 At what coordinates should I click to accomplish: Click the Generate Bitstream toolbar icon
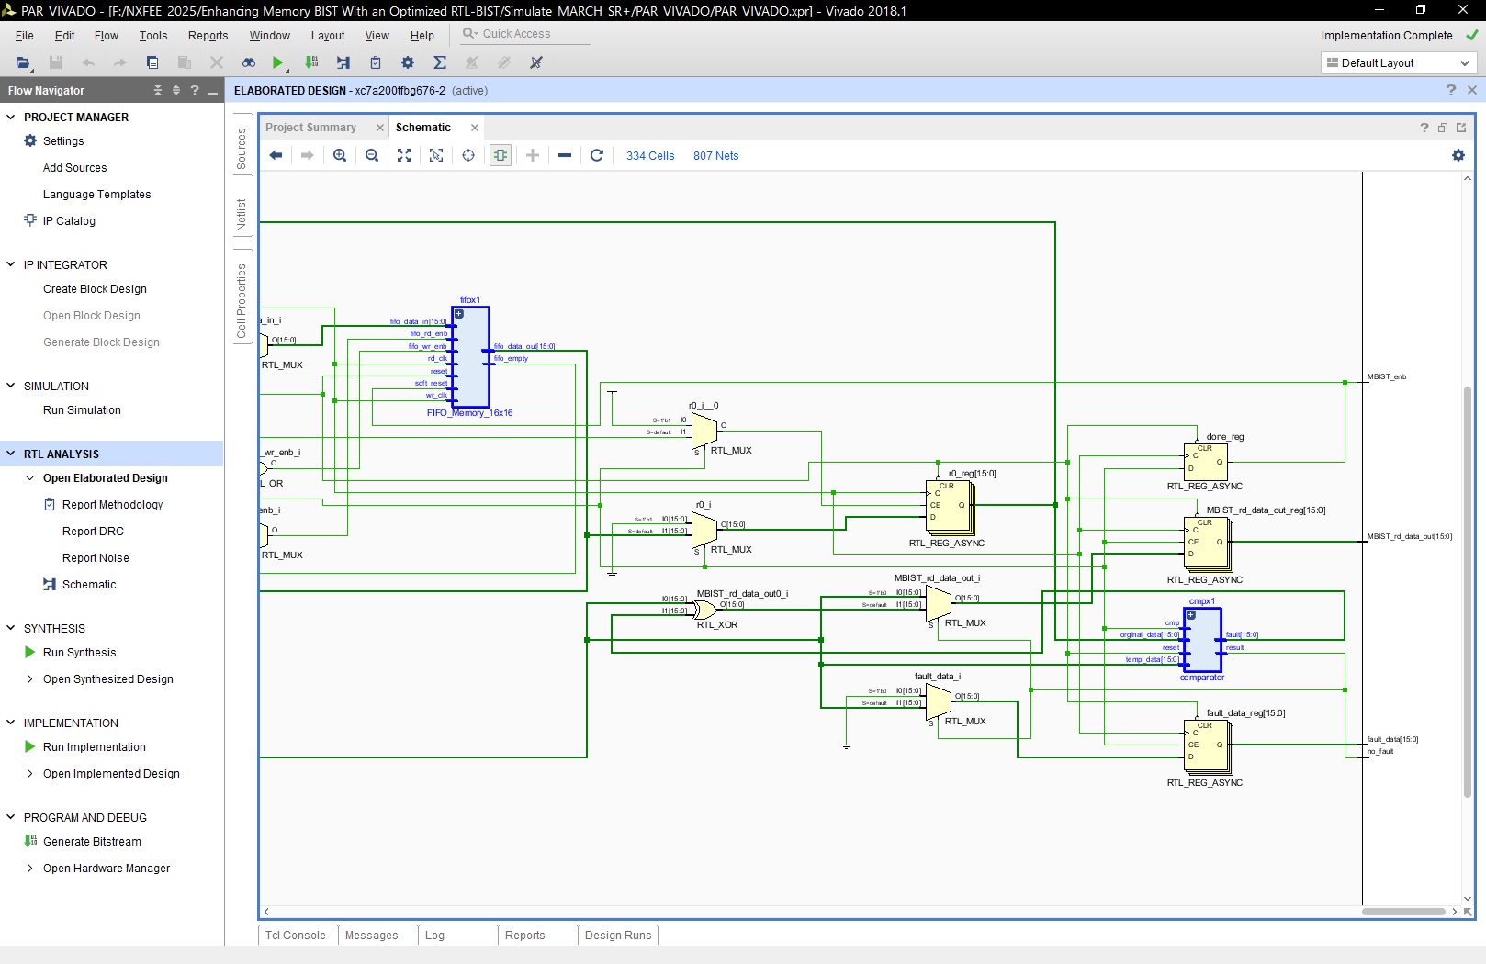312,62
